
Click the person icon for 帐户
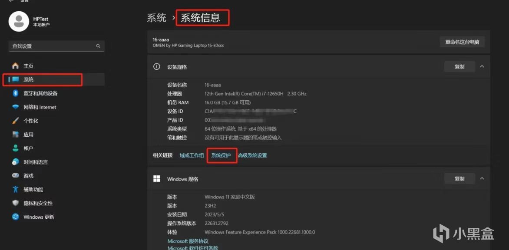pyautogui.click(x=15, y=148)
